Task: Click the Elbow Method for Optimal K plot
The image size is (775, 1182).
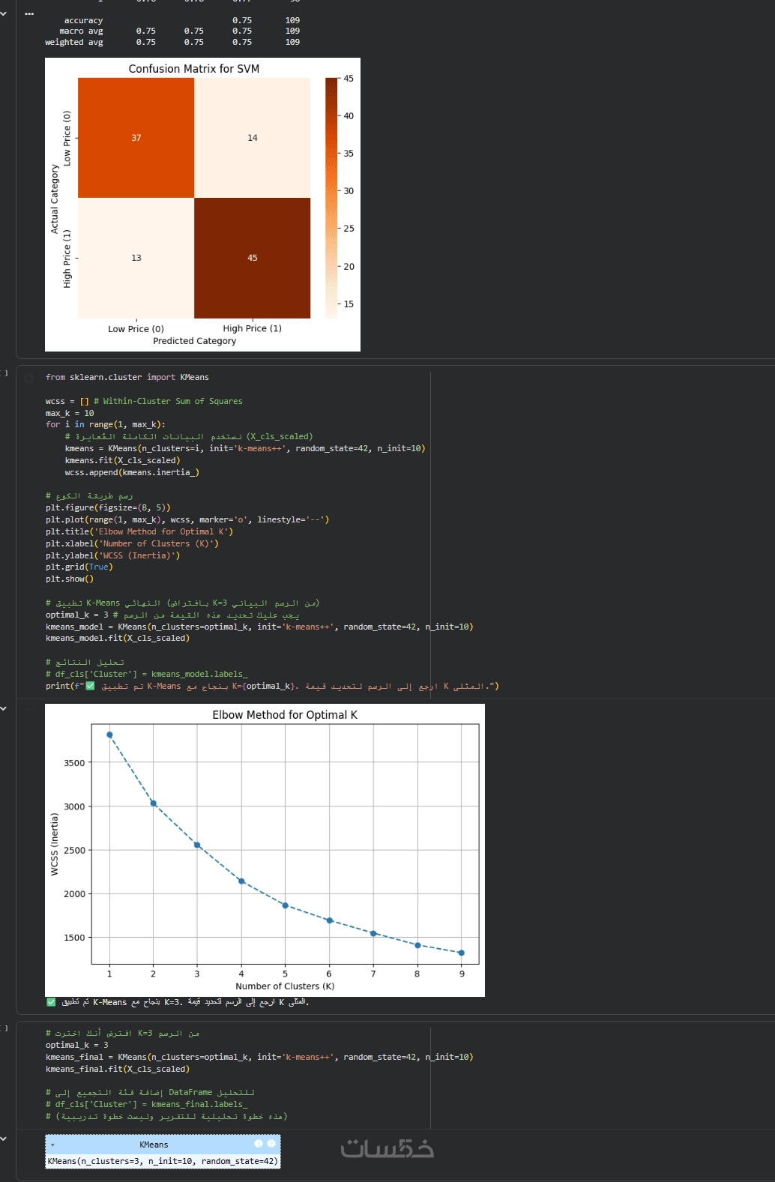Action: pyautogui.click(x=285, y=847)
